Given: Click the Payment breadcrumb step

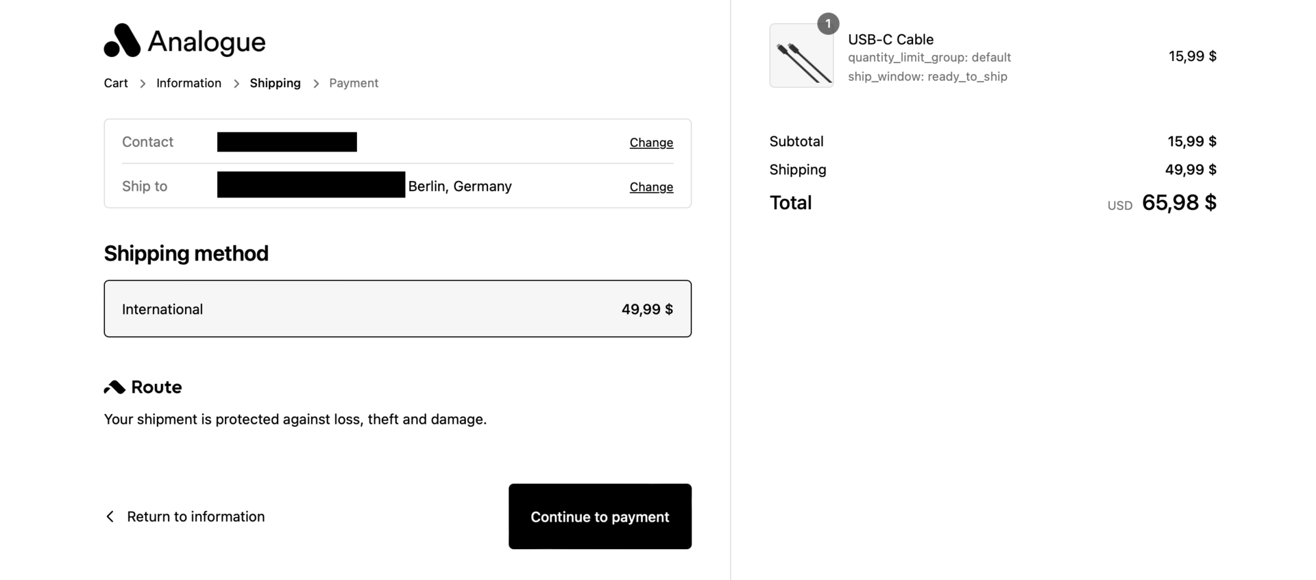Looking at the screenshot, I should click(x=353, y=83).
